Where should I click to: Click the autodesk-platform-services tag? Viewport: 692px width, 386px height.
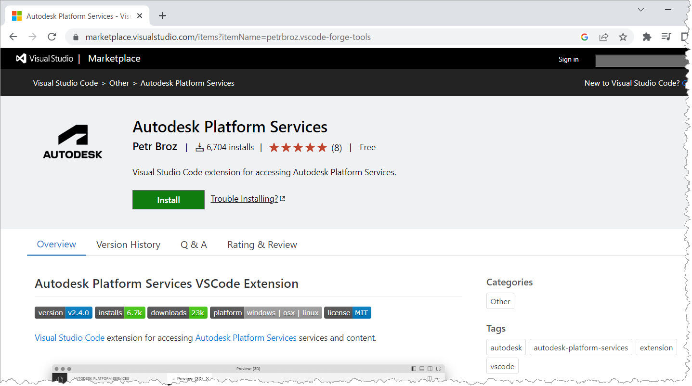coord(581,347)
